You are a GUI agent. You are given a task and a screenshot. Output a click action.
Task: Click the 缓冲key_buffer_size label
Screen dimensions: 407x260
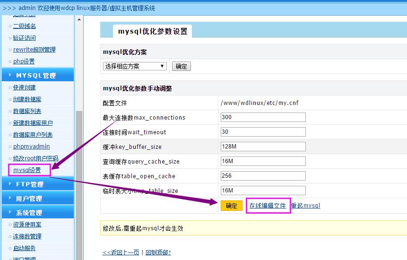pos(132,147)
